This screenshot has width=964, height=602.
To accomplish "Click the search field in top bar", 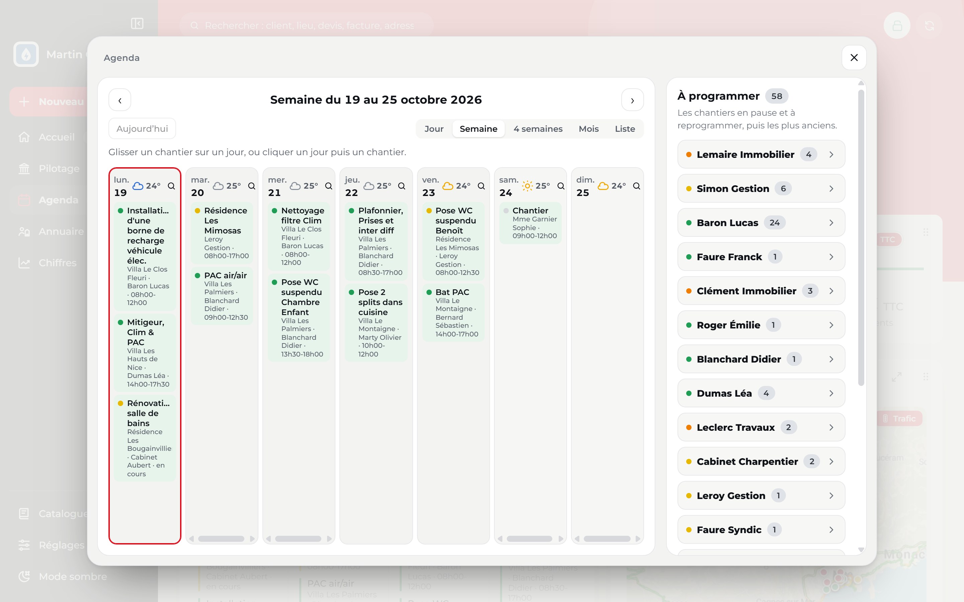I will click(x=307, y=25).
